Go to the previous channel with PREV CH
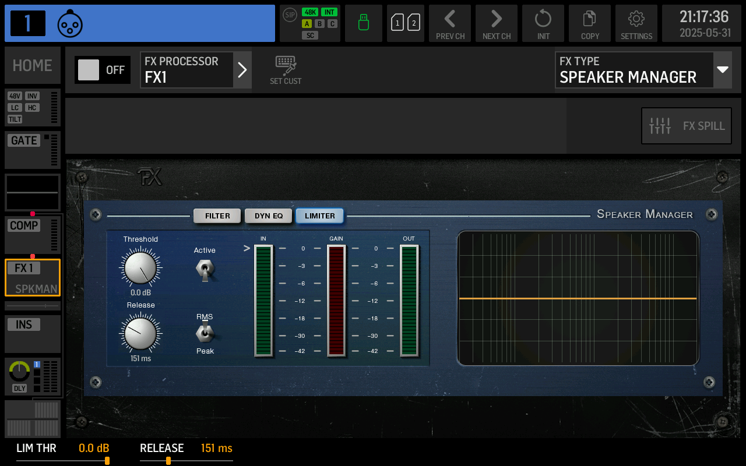The height and width of the screenshot is (466, 746). [449, 23]
